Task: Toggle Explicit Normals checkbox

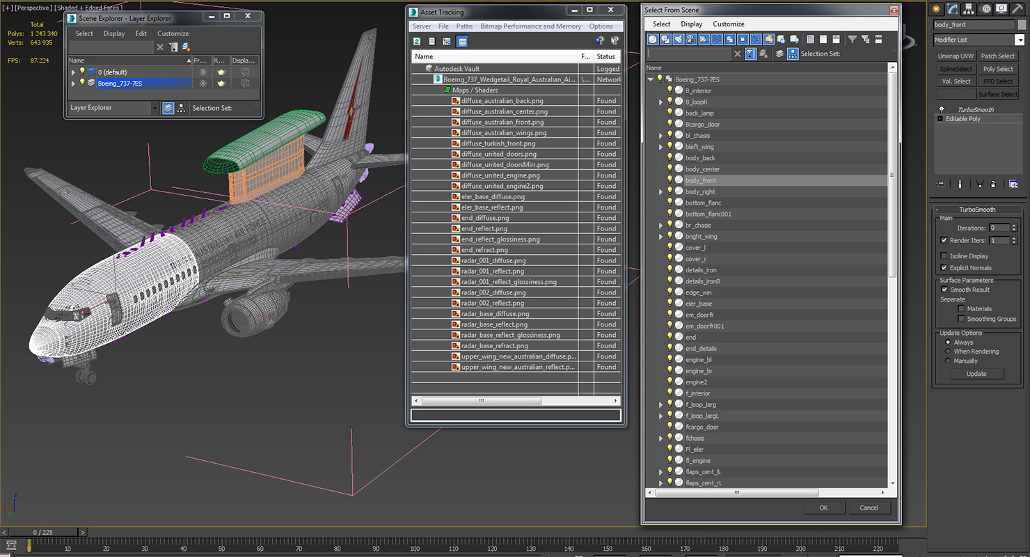Action: [944, 268]
